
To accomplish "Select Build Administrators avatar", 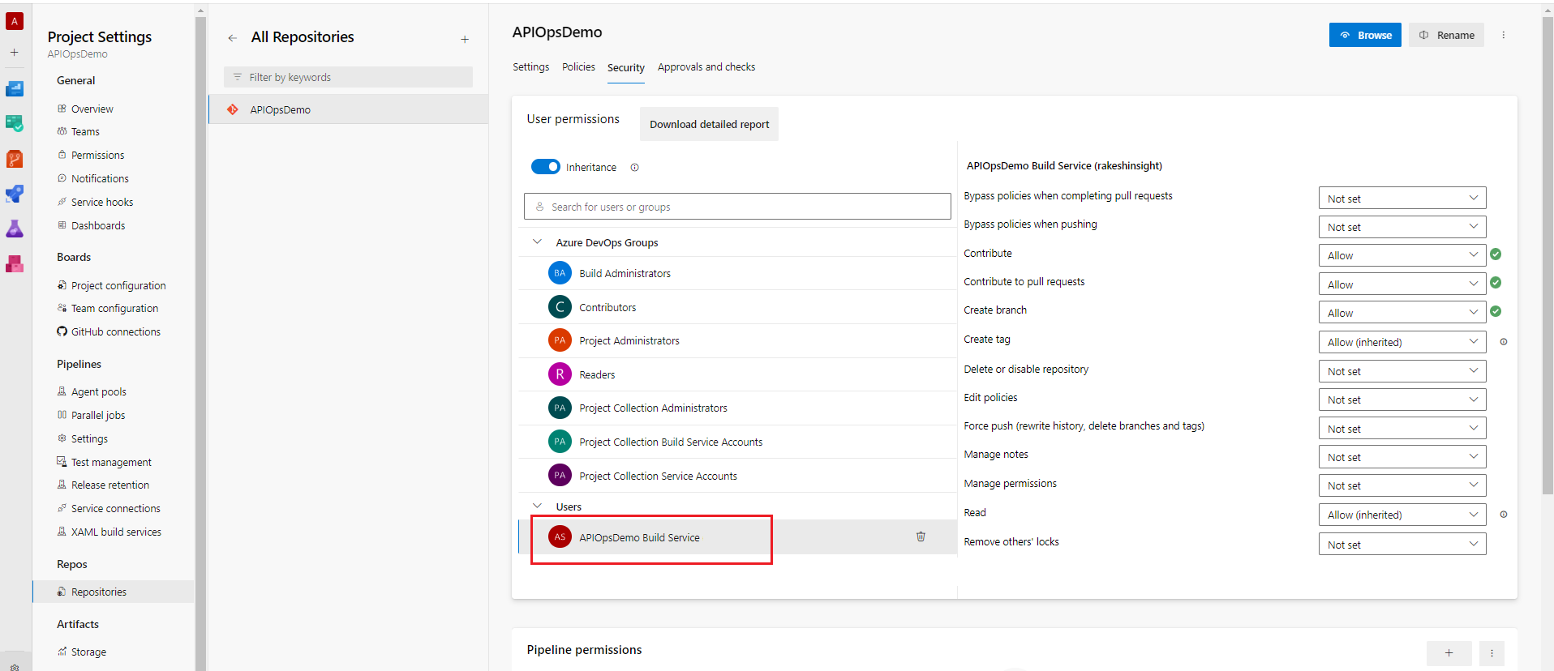I will pyautogui.click(x=560, y=273).
